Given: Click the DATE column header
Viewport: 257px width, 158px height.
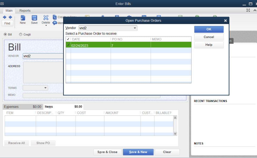Looking at the screenshot, I should click(76, 39).
